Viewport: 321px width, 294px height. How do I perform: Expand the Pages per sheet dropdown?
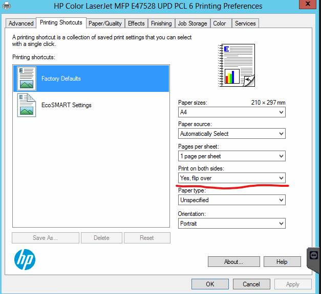coord(232,156)
